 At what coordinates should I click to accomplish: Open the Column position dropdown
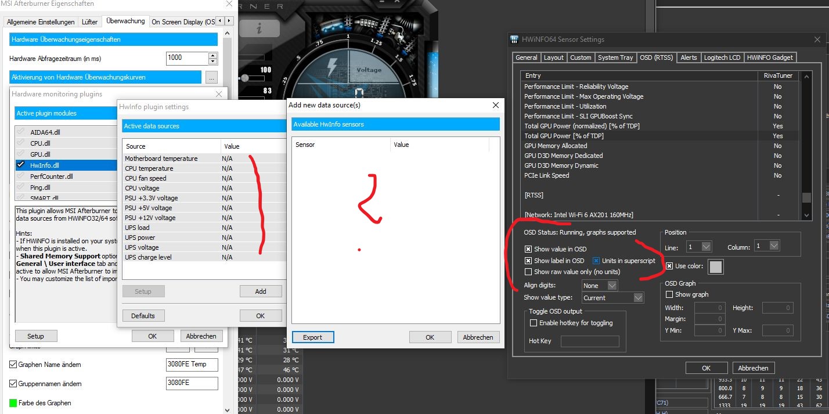point(767,246)
